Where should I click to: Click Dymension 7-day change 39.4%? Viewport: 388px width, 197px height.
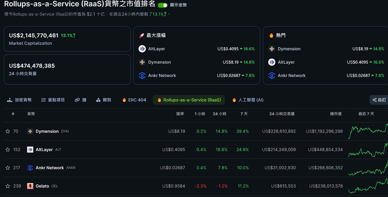[x=242, y=131]
